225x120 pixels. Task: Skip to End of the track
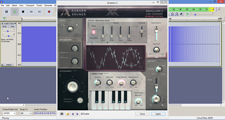(x=39, y=12)
